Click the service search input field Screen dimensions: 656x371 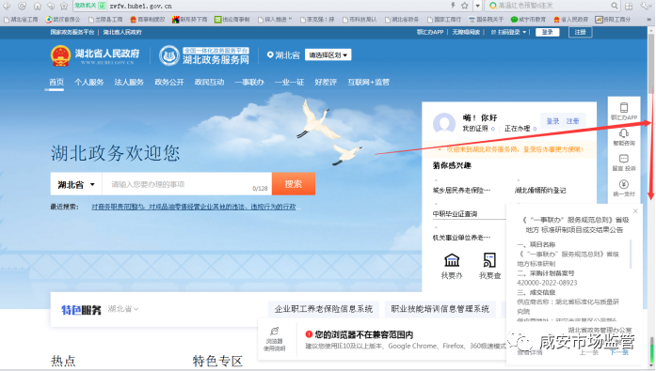tap(186, 184)
